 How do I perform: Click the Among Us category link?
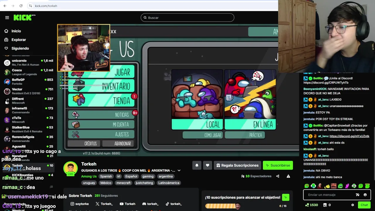tap(89, 176)
